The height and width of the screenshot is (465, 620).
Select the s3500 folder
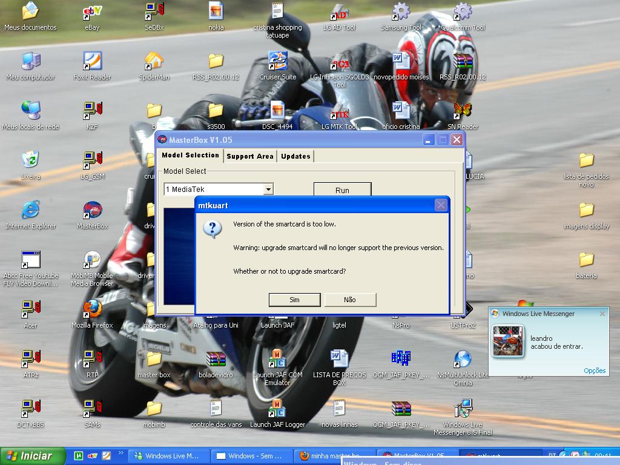point(216,116)
